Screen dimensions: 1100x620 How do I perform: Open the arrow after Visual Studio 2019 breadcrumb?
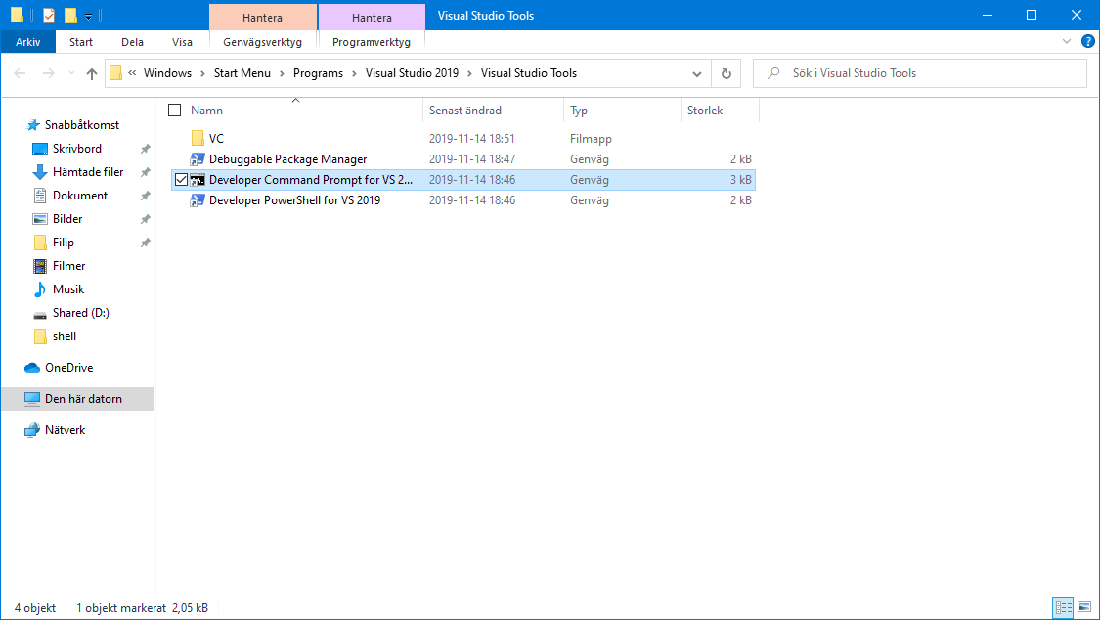469,73
